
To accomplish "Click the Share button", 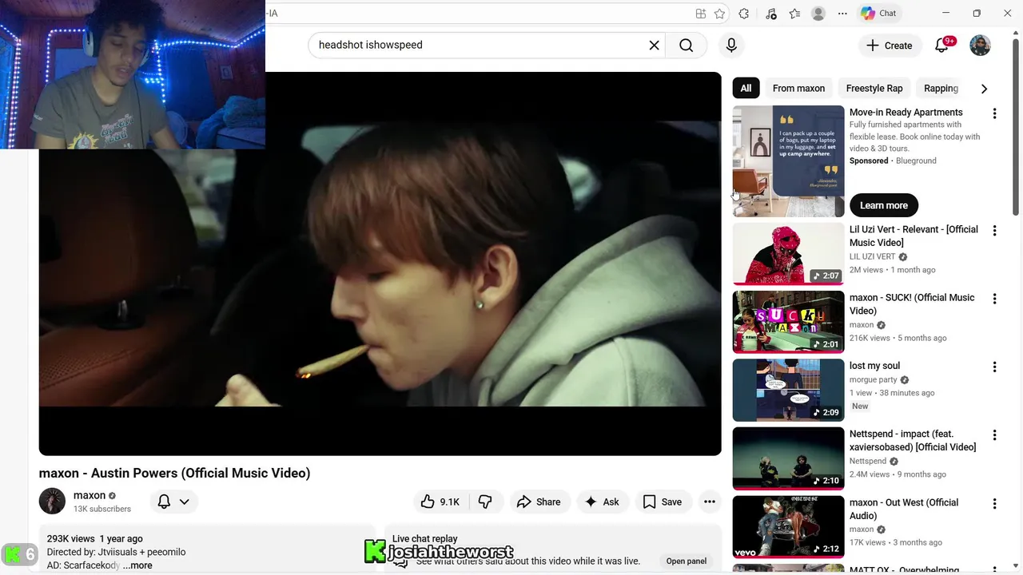I will pyautogui.click(x=539, y=502).
